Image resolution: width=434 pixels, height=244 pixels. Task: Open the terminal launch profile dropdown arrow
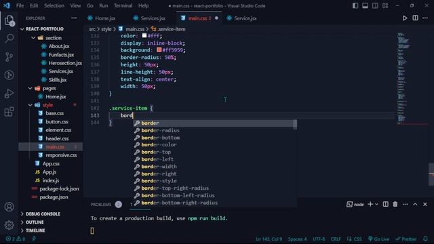coord(376,205)
